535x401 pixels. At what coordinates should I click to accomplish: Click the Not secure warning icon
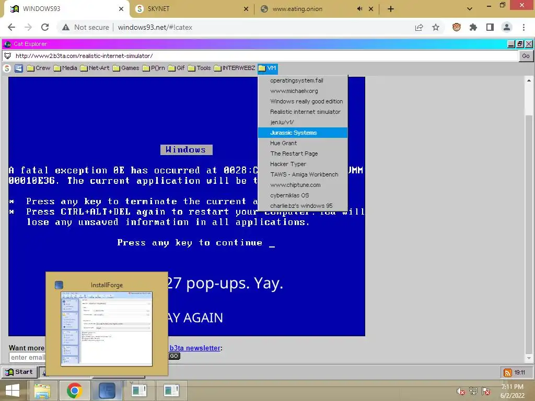(66, 27)
